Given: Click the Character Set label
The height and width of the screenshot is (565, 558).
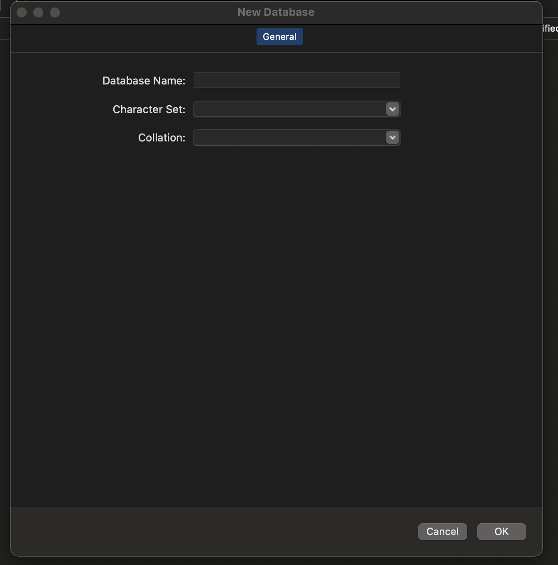Looking at the screenshot, I should click(x=149, y=109).
